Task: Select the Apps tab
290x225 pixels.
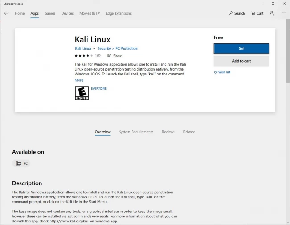Action: (x=35, y=13)
